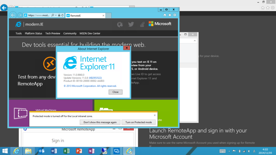Click Home icon in background IE window

point(263,8)
